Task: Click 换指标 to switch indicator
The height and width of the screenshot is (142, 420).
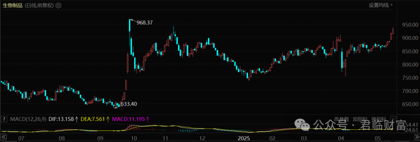Action: coord(379,119)
